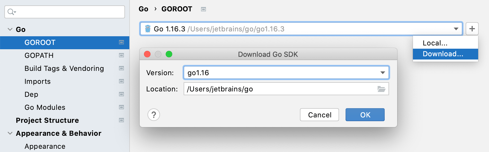Image resolution: width=489 pixels, height=152 pixels.
Task: Collapse the Go settings tree node
Action: (10, 29)
